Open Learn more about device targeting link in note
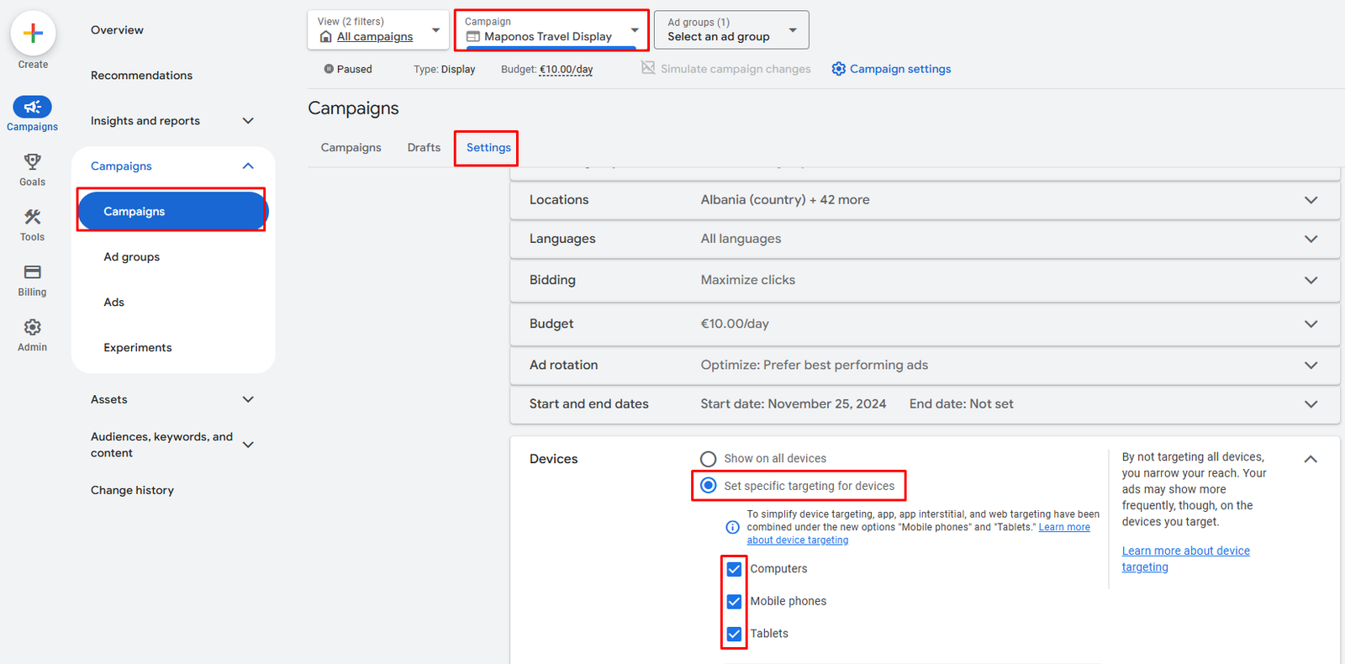The height and width of the screenshot is (664, 1345). tap(918, 534)
